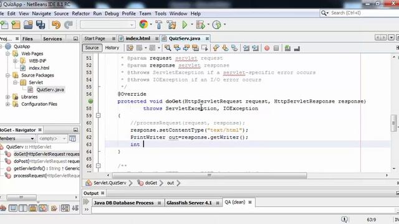Image resolution: width=399 pixels, height=224 pixels.
Task: Open the Refactor menu
Action: click(x=81, y=14)
